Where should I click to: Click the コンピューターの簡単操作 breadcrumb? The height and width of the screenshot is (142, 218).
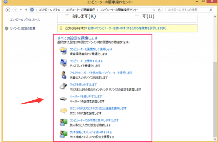pyautogui.click(x=80, y=10)
